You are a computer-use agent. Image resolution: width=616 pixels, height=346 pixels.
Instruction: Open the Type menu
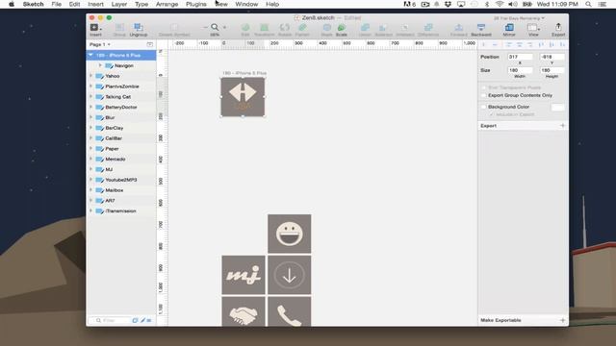pyautogui.click(x=141, y=4)
